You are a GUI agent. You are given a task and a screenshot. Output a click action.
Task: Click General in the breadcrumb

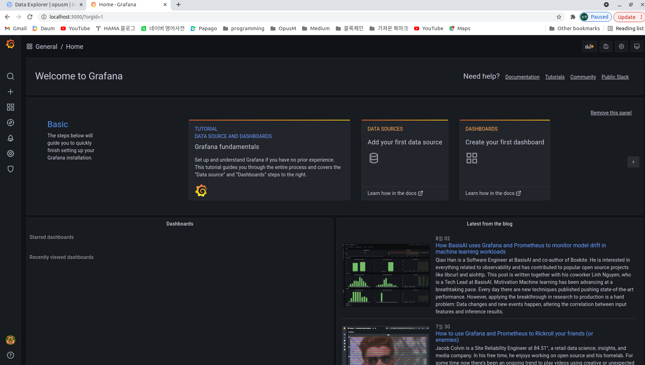(x=46, y=47)
